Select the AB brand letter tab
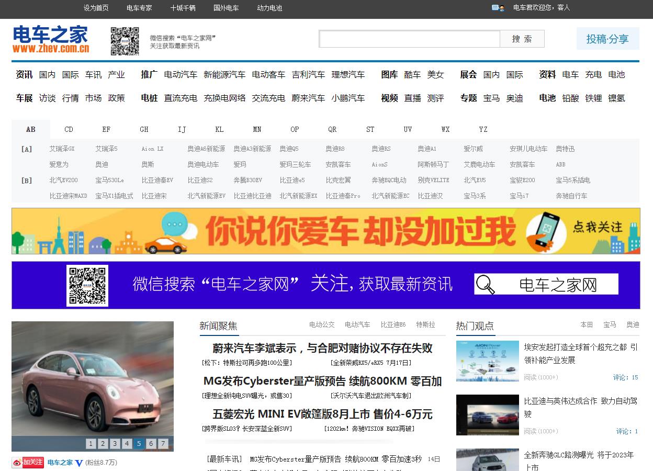 31,129
